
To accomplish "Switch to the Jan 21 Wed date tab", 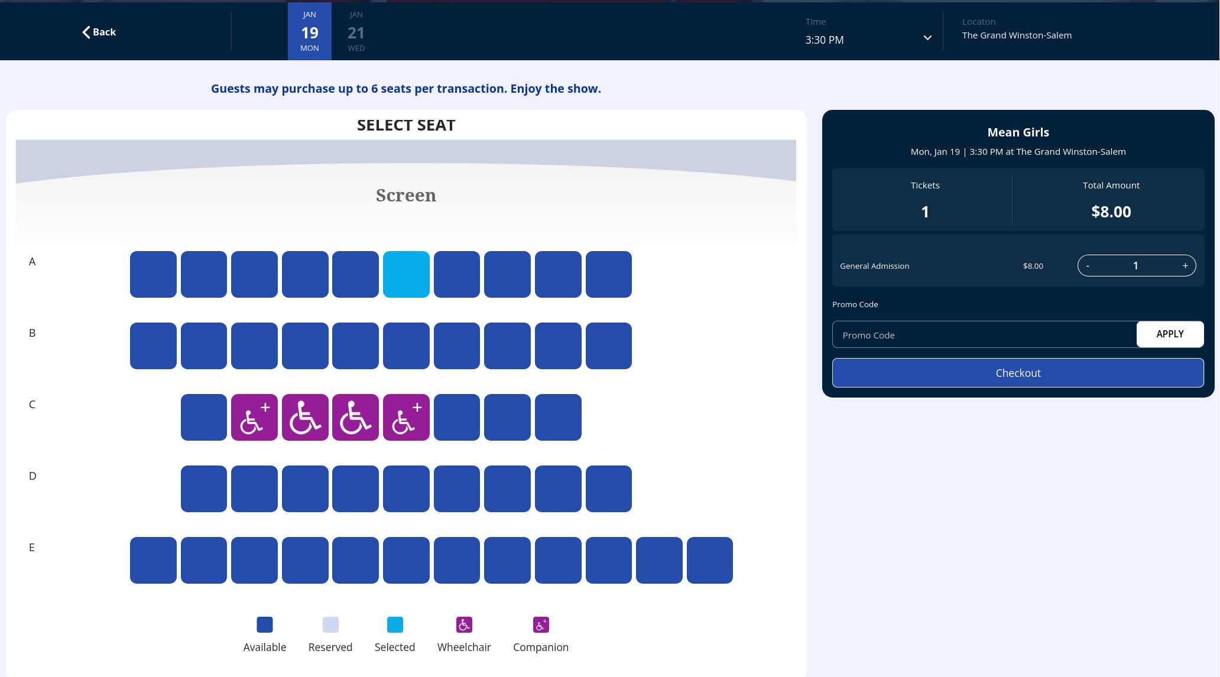I will [x=356, y=31].
